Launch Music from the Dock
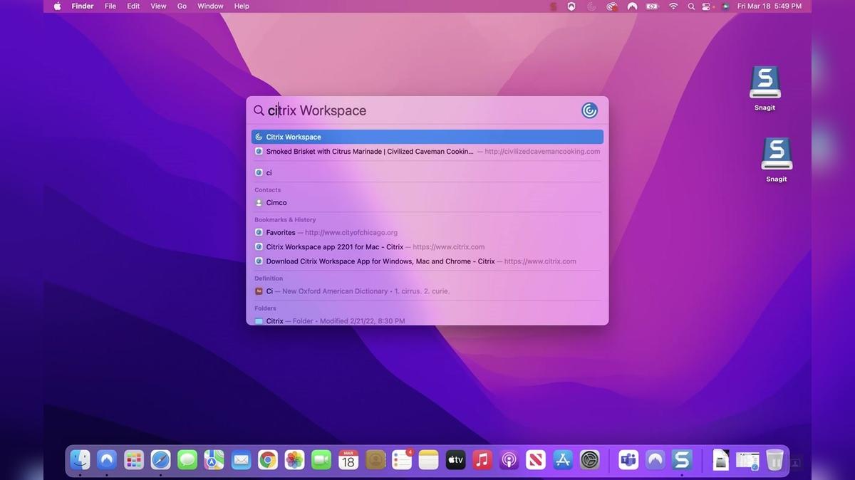 click(x=482, y=460)
